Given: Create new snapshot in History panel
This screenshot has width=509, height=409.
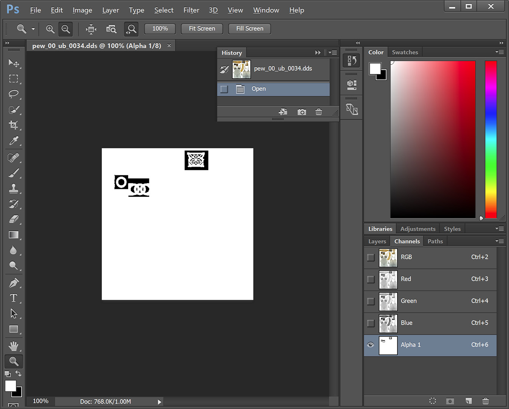Looking at the screenshot, I should 301,112.
